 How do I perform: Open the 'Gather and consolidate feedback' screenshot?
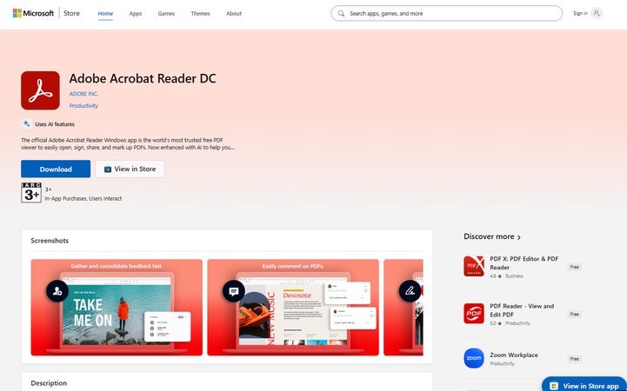117,308
